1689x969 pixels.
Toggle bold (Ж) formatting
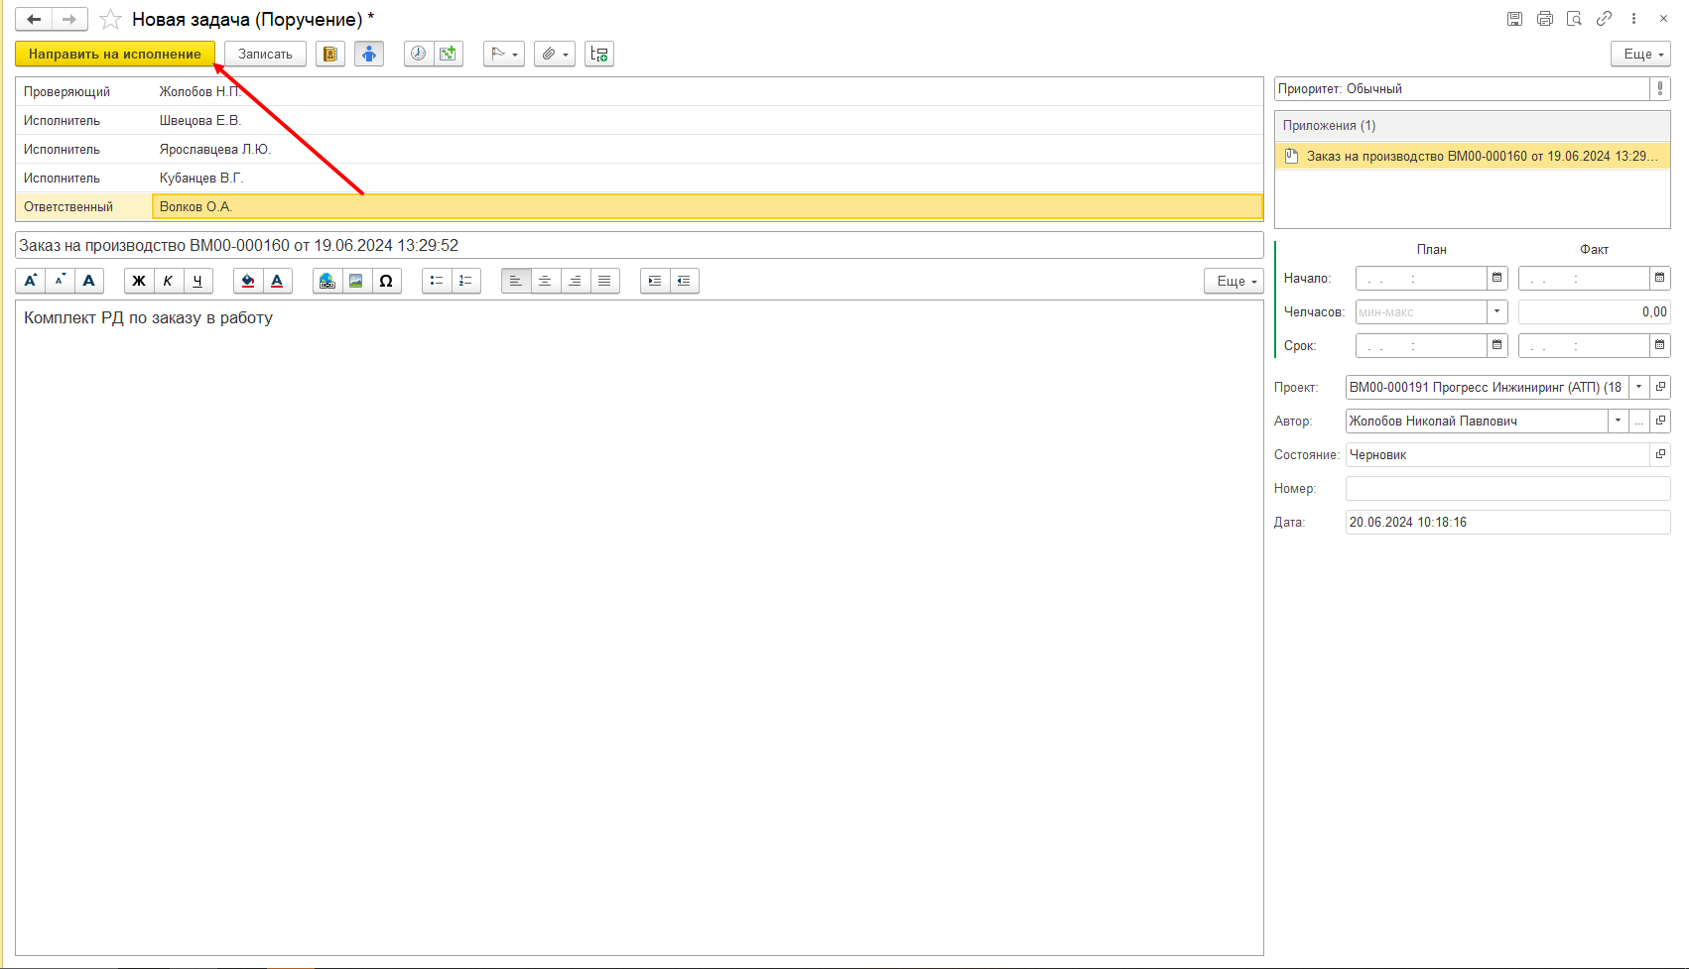[x=139, y=281]
